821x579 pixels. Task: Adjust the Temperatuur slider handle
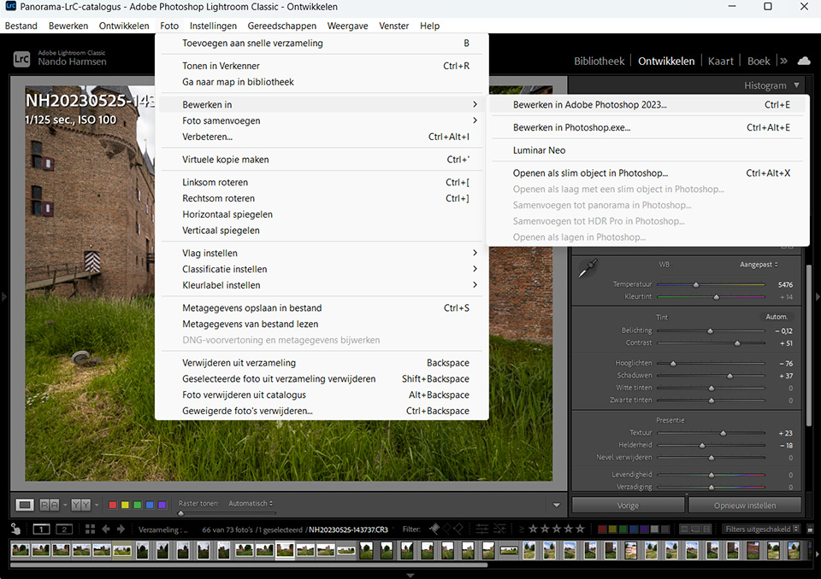tap(696, 285)
